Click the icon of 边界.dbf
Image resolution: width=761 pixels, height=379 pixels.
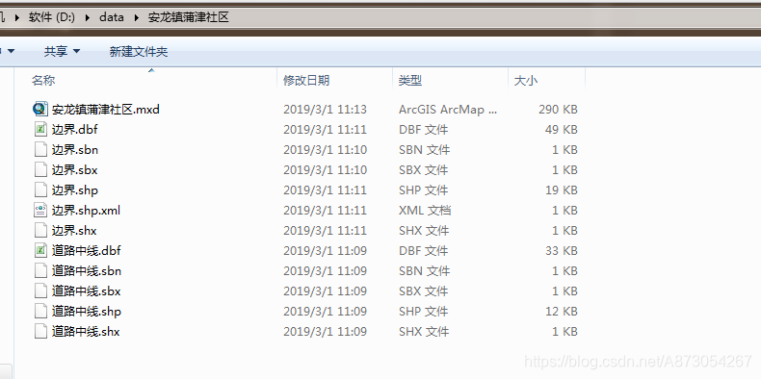[40, 130]
